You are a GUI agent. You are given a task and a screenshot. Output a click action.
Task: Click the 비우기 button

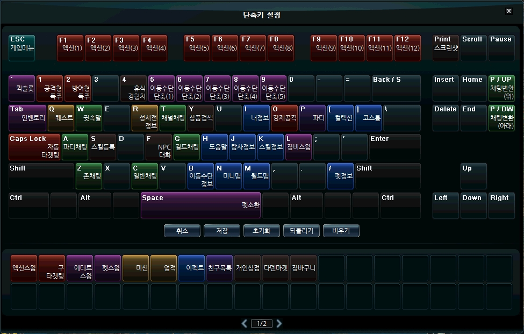(341, 231)
